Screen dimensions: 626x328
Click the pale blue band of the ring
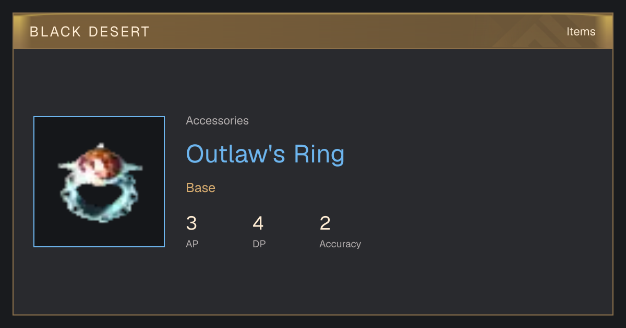[99, 200]
